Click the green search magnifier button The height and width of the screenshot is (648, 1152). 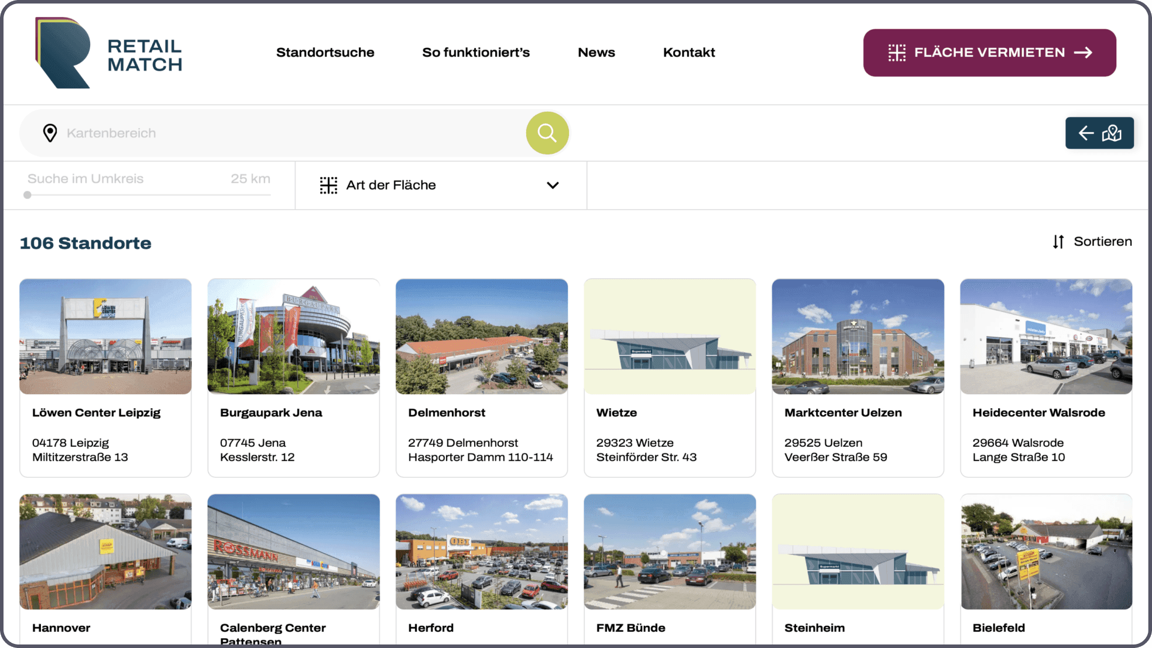point(547,133)
